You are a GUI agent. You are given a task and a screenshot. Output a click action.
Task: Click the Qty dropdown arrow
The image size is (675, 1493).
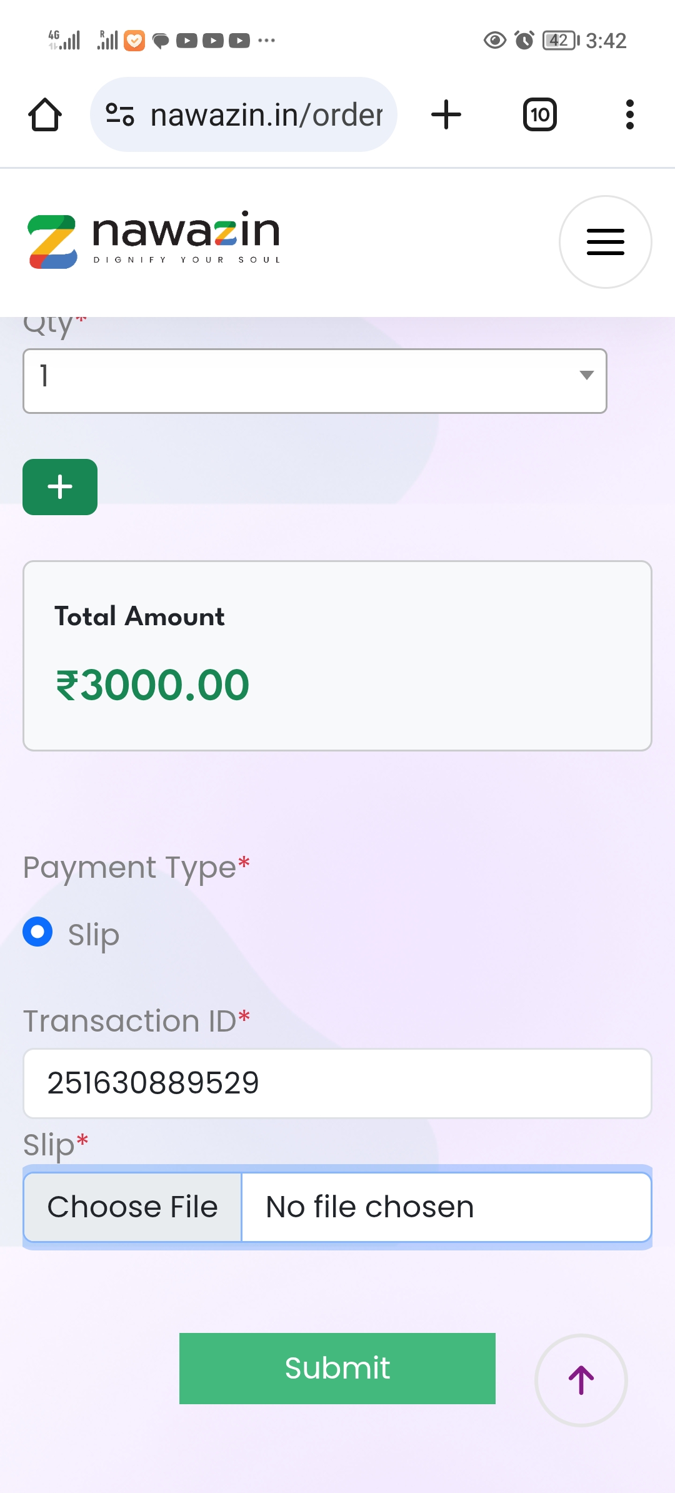point(586,375)
